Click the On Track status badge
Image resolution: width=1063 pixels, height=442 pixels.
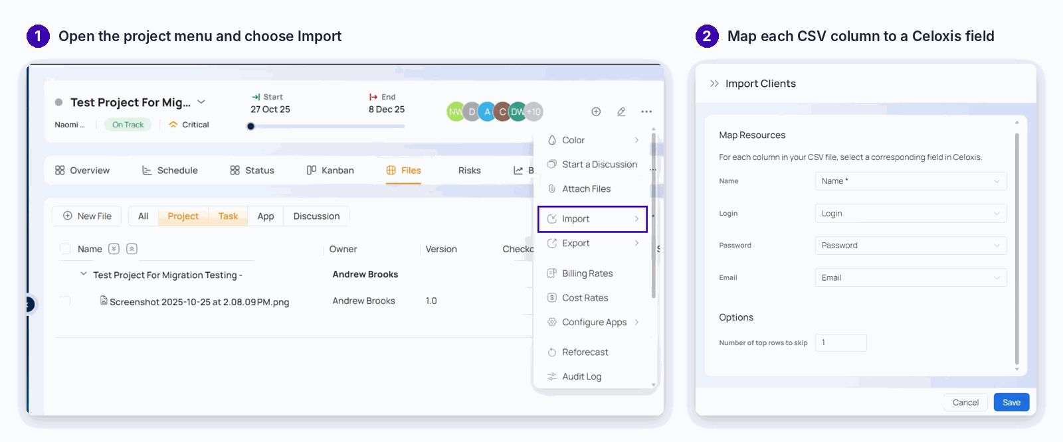[128, 124]
